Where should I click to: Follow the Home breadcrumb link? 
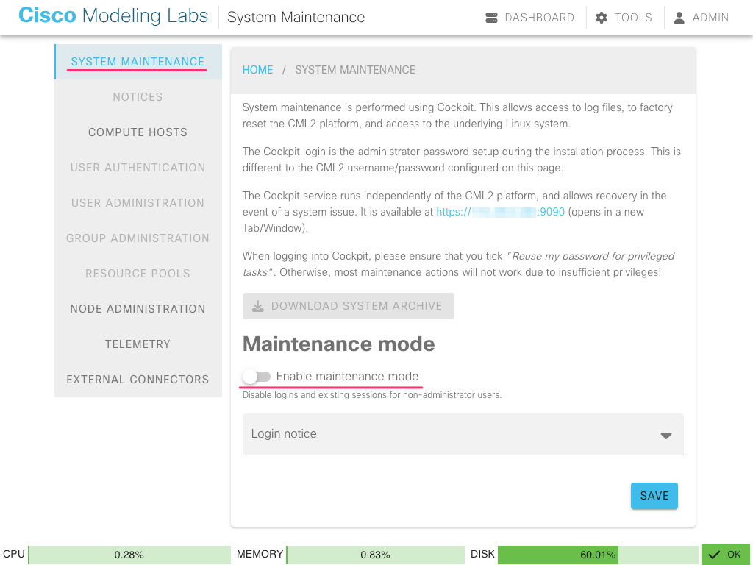pos(257,70)
